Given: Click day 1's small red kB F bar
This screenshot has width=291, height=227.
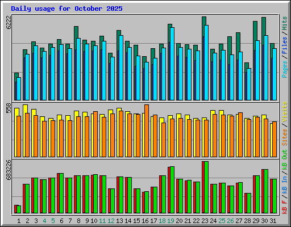Looking at the screenshot, I should pyautogui.click(x=15, y=209).
